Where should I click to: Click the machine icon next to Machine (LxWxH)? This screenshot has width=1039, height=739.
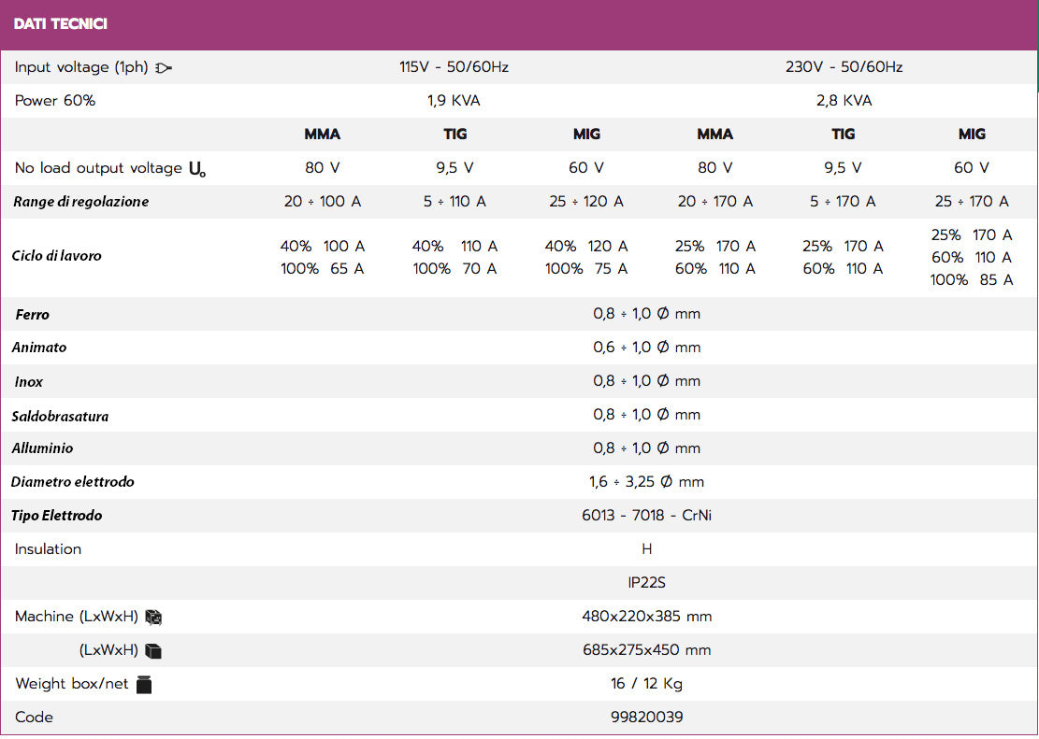154,617
